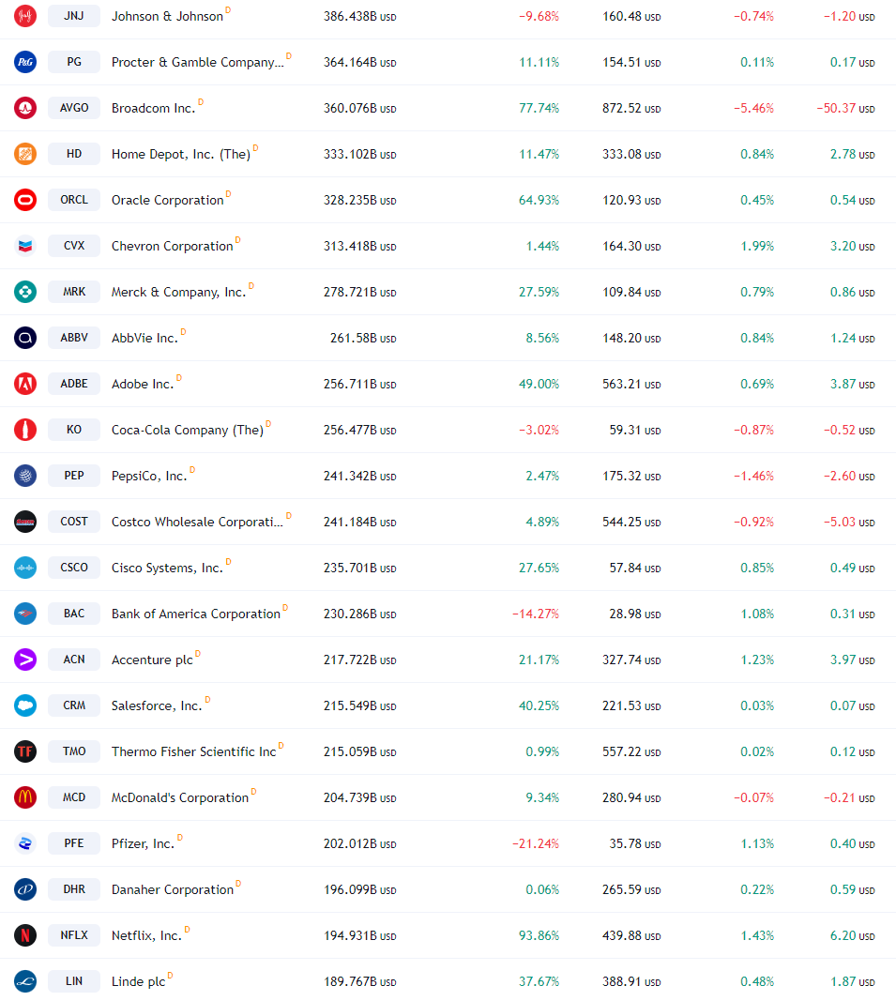Select Pfizer yearly change −21.24%
Image resolution: width=896 pixels, height=1001 pixels.
point(536,844)
